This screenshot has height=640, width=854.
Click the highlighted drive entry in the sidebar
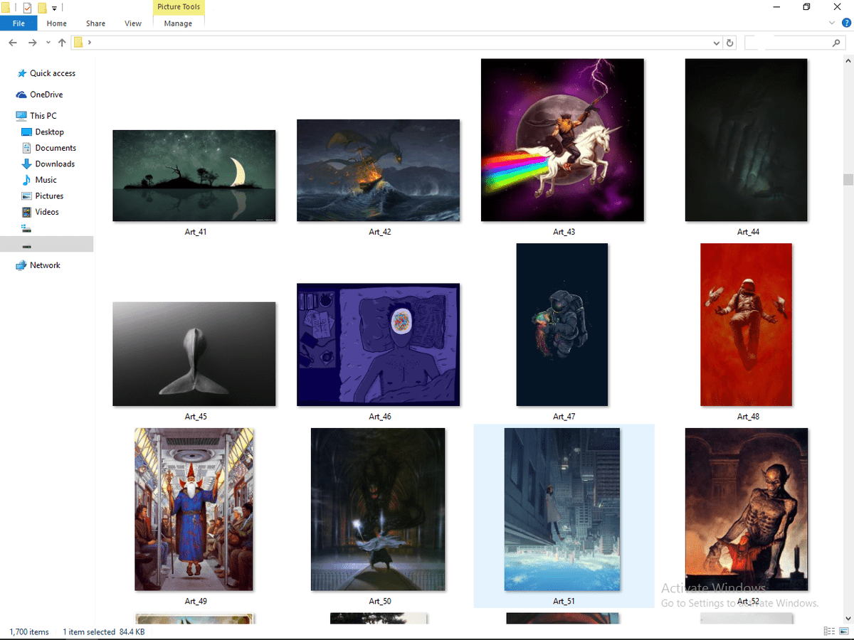(46, 245)
